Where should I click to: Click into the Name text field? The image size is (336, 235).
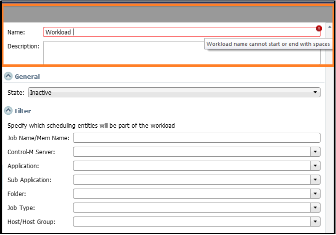point(181,32)
